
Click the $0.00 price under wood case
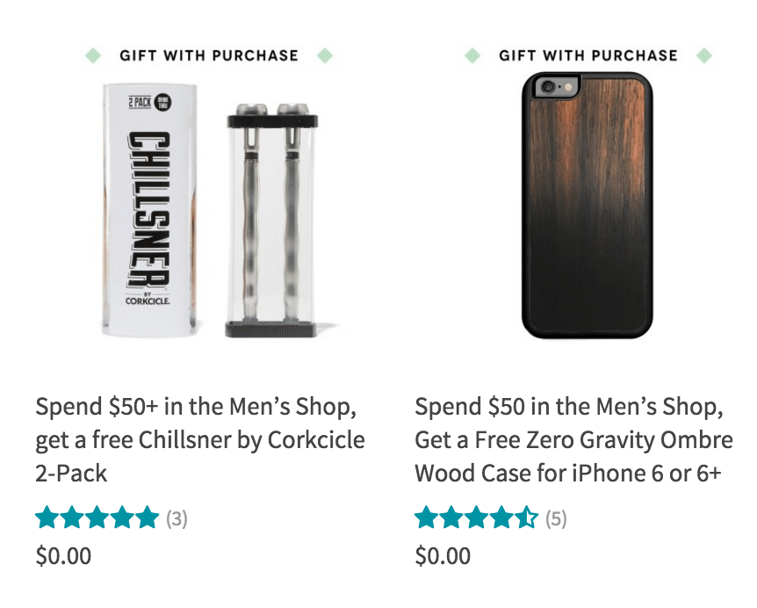coord(443,556)
